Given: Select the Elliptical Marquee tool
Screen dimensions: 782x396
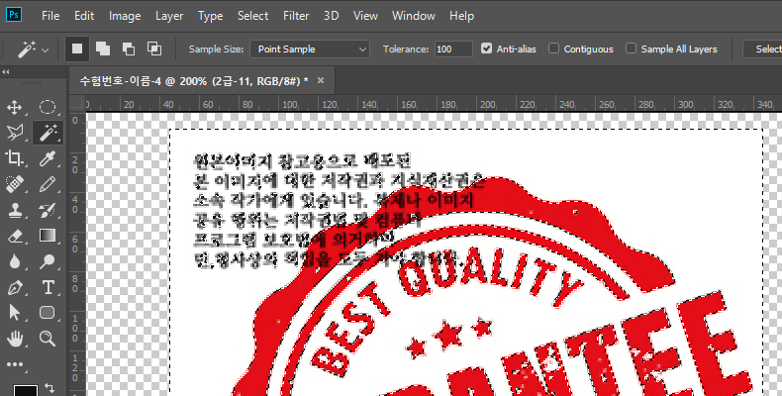Looking at the screenshot, I should tap(48, 107).
